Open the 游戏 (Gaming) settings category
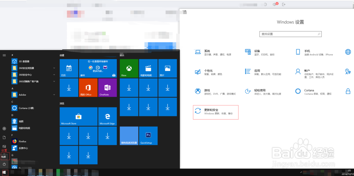The image size is (354, 176). [x=215, y=92]
